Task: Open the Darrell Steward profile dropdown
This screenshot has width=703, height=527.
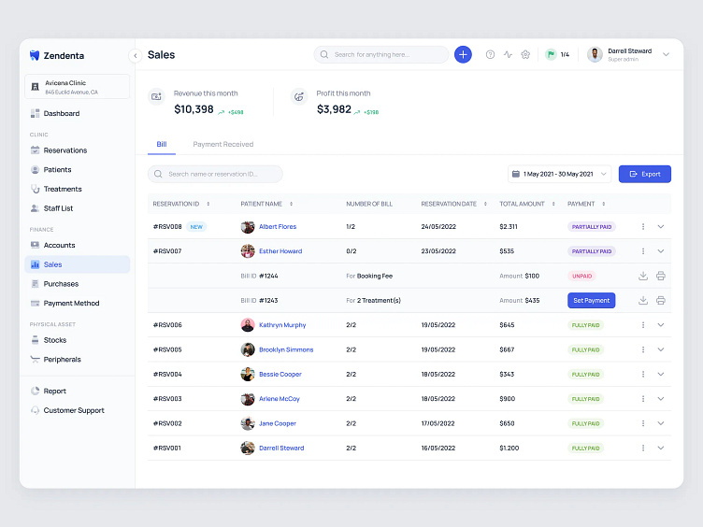Action: [x=666, y=55]
